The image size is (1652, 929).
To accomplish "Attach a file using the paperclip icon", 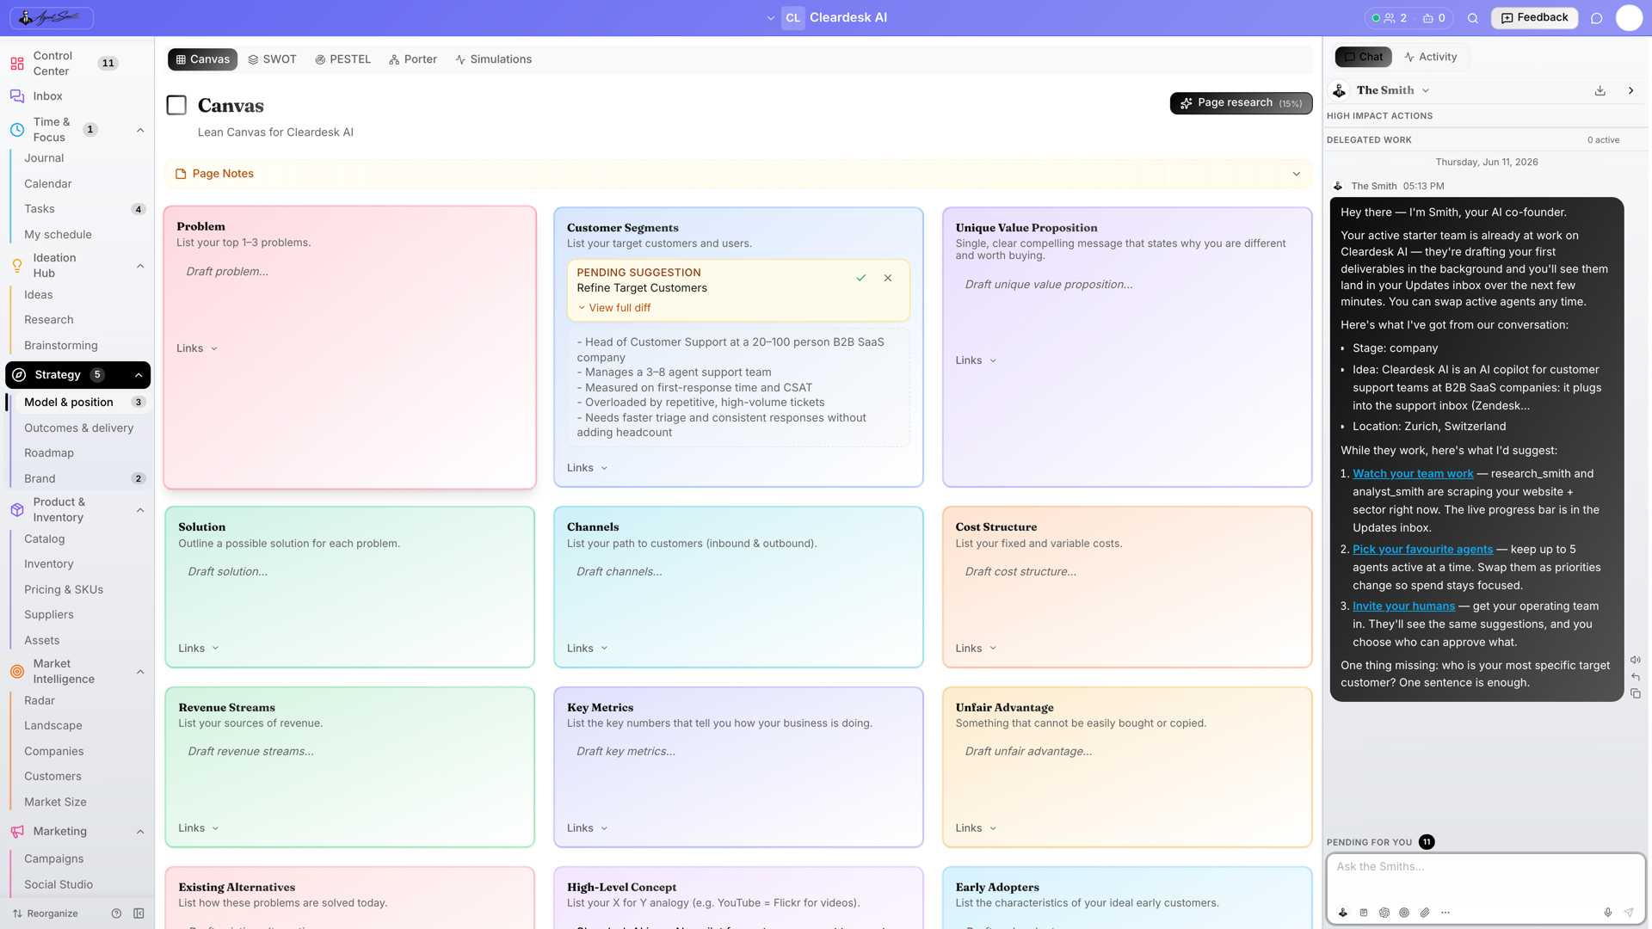I will coord(1425,913).
